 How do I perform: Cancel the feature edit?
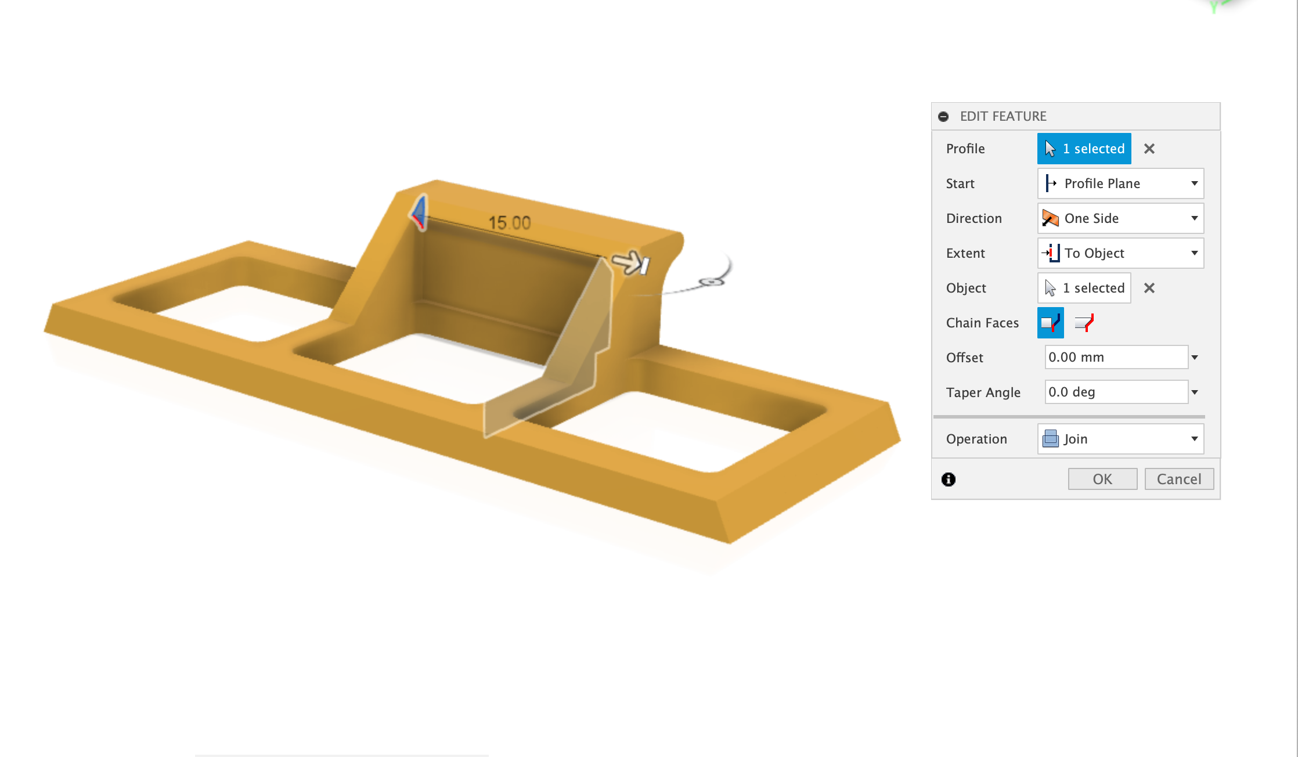click(x=1179, y=479)
